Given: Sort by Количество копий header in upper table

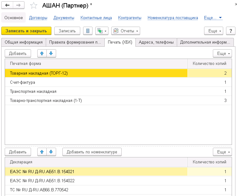Looking at the screenshot, I should (209, 64).
